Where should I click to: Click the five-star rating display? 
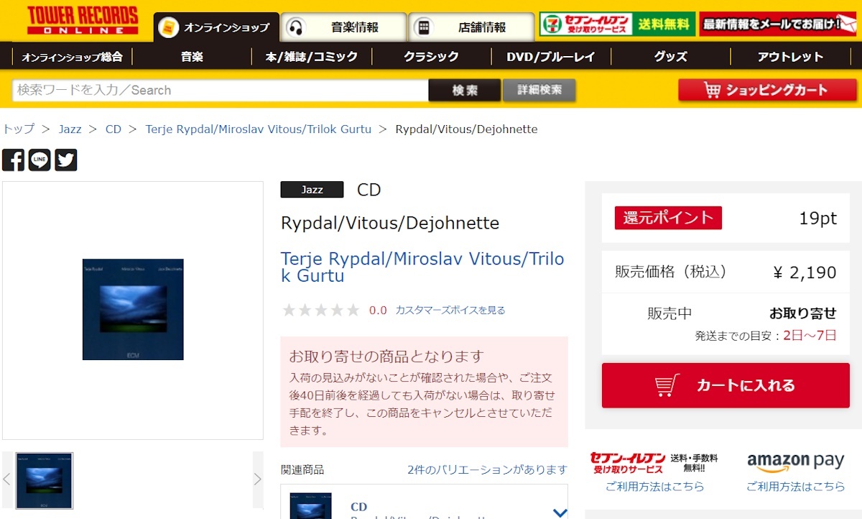coord(321,311)
